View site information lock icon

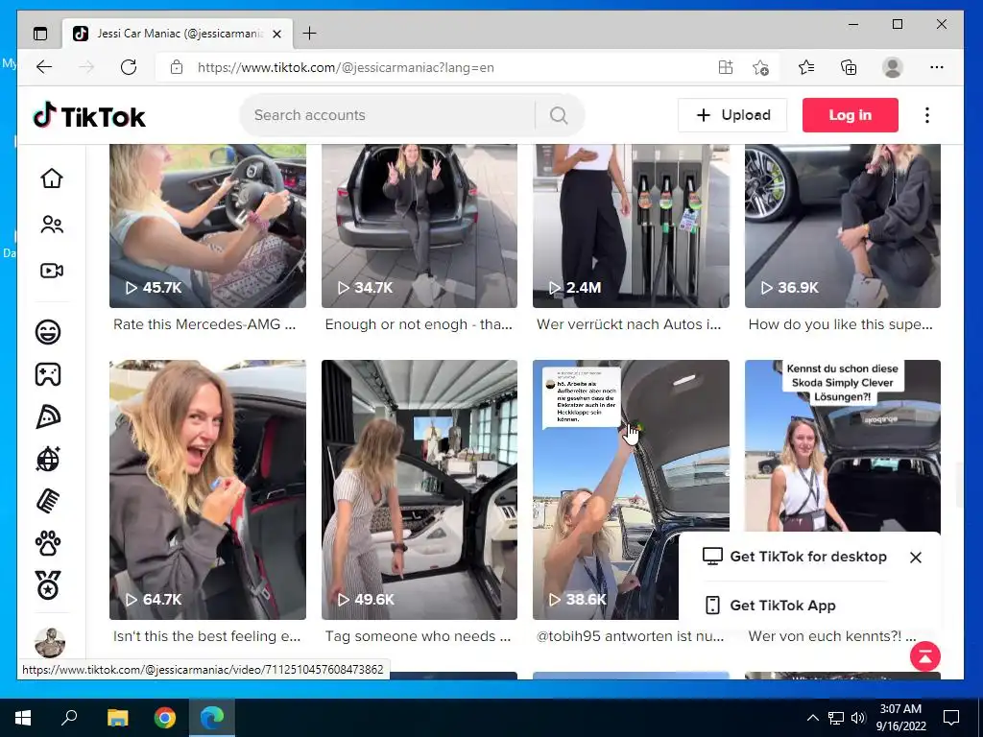click(x=177, y=67)
